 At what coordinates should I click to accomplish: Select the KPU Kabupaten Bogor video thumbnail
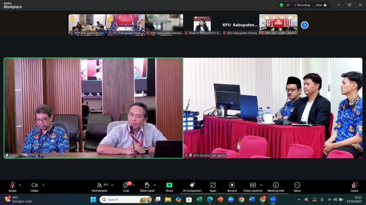[x=87, y=25]
